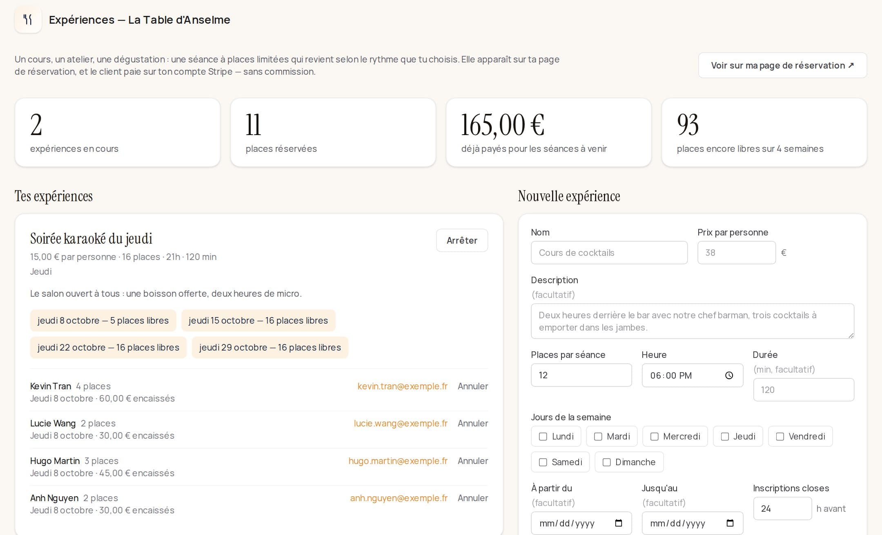Open email anh.nguyen@exemple.fr
882x535 pixels.
coord(399,498)
